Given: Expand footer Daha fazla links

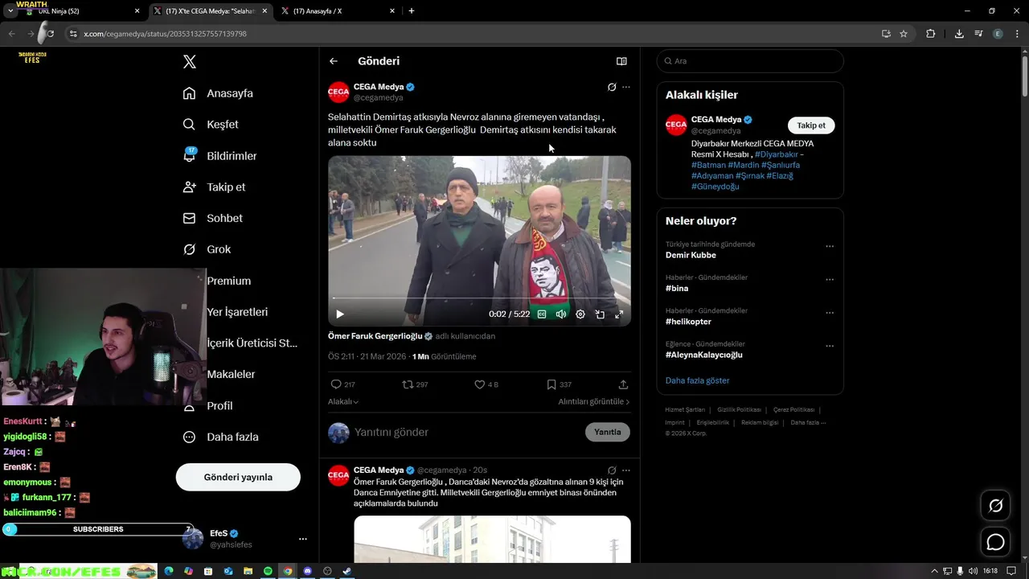Looking at the screenshot, I should pyautogui.click(x=808, y=422).
